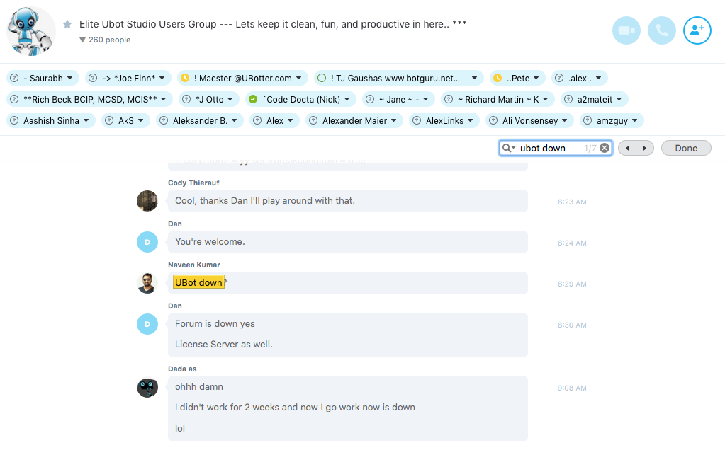
Task: Click the Aashish Sinha participant chip
Action: click(x=51, y=120)
